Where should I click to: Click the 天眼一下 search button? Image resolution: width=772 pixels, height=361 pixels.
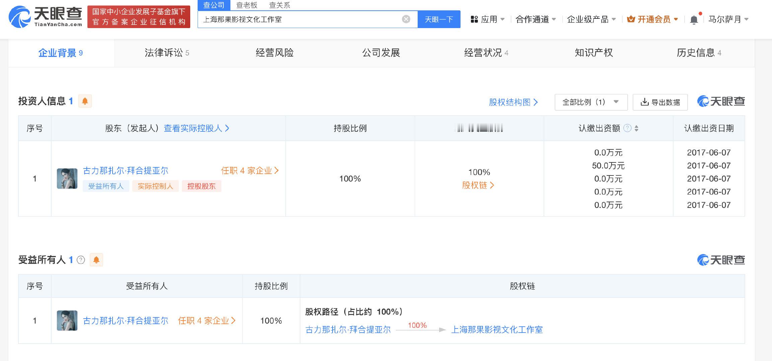tap(439, 19)
